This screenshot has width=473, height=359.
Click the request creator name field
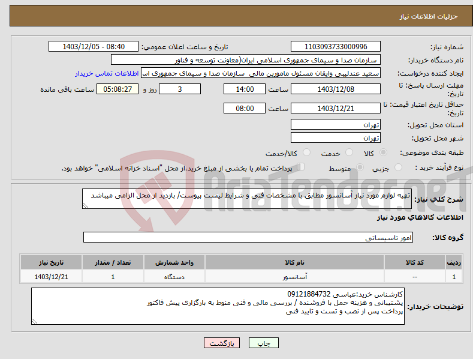261,73
